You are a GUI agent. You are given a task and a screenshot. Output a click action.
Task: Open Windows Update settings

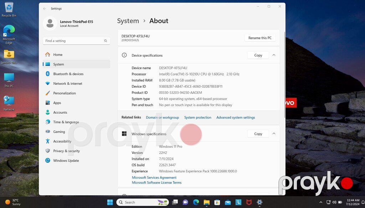[76, 160]
